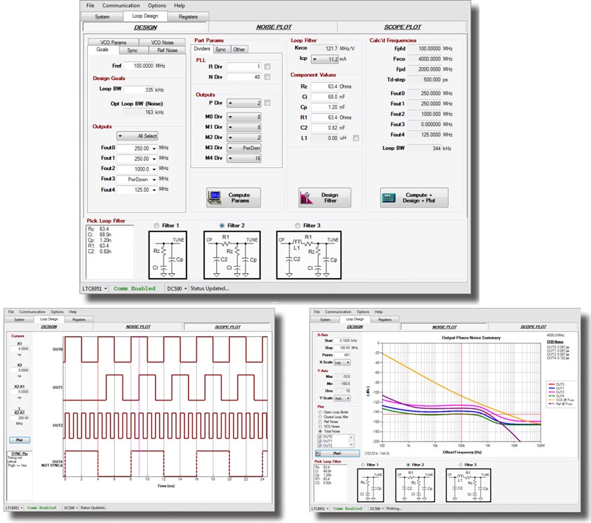Open the Y-Scale dropdown set to Auto
Image resolution: width=591 pixels, height=523 pixels.
348,398
